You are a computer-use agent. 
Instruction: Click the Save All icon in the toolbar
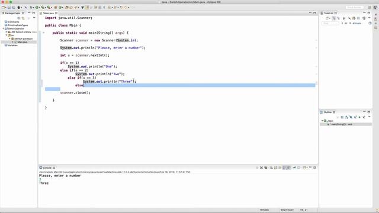pos(13,8)
